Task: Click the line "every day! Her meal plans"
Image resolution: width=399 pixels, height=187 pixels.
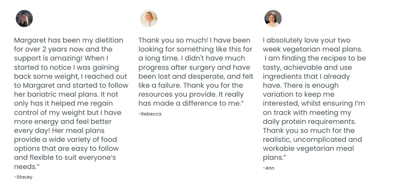Action: coord(59,130)
